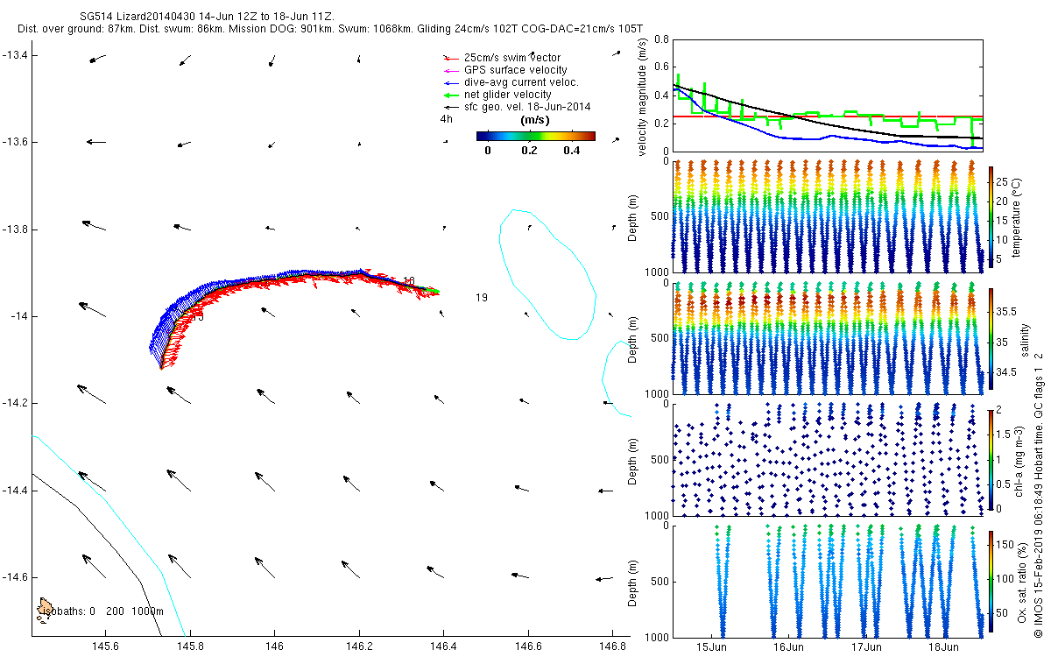Click the 16Jun date tick label
The height and width of the screenshot is (657, 1051).
[x=788, y=647]
